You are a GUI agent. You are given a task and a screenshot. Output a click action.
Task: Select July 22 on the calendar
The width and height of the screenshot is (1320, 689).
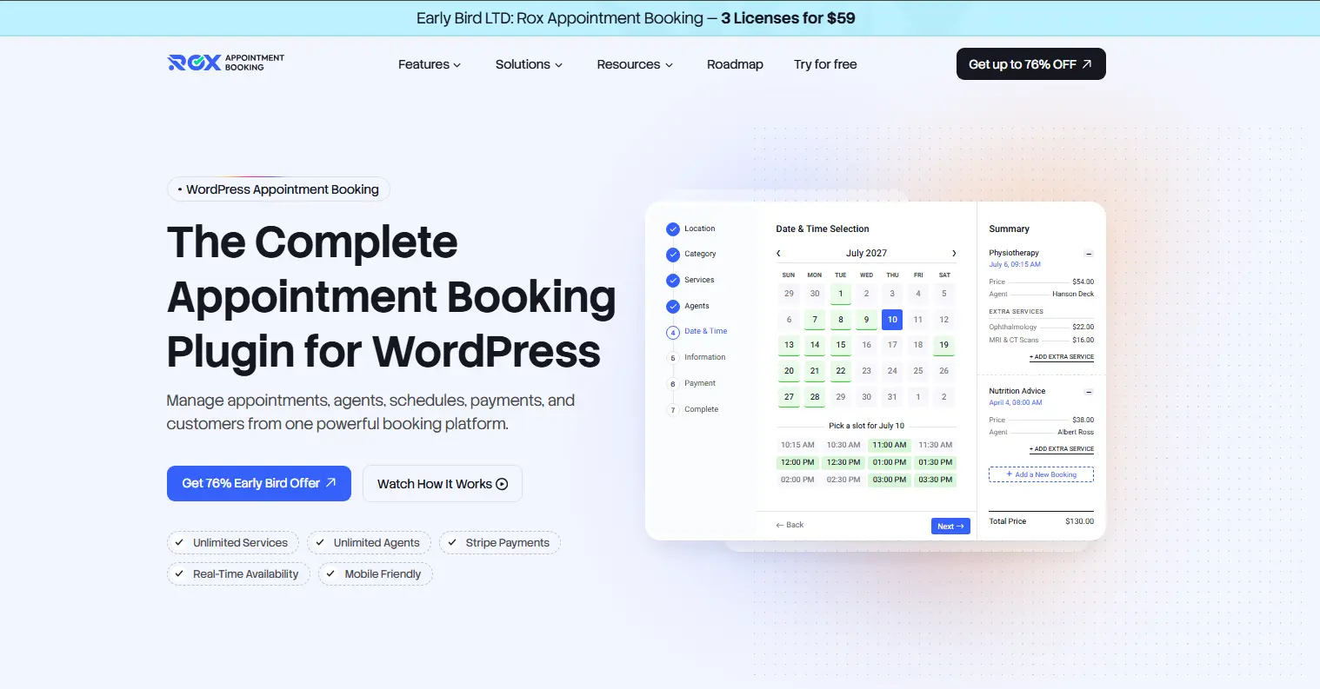[841, 371]
